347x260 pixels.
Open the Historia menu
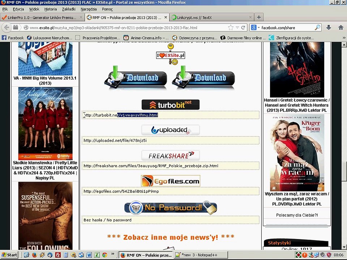51,9
